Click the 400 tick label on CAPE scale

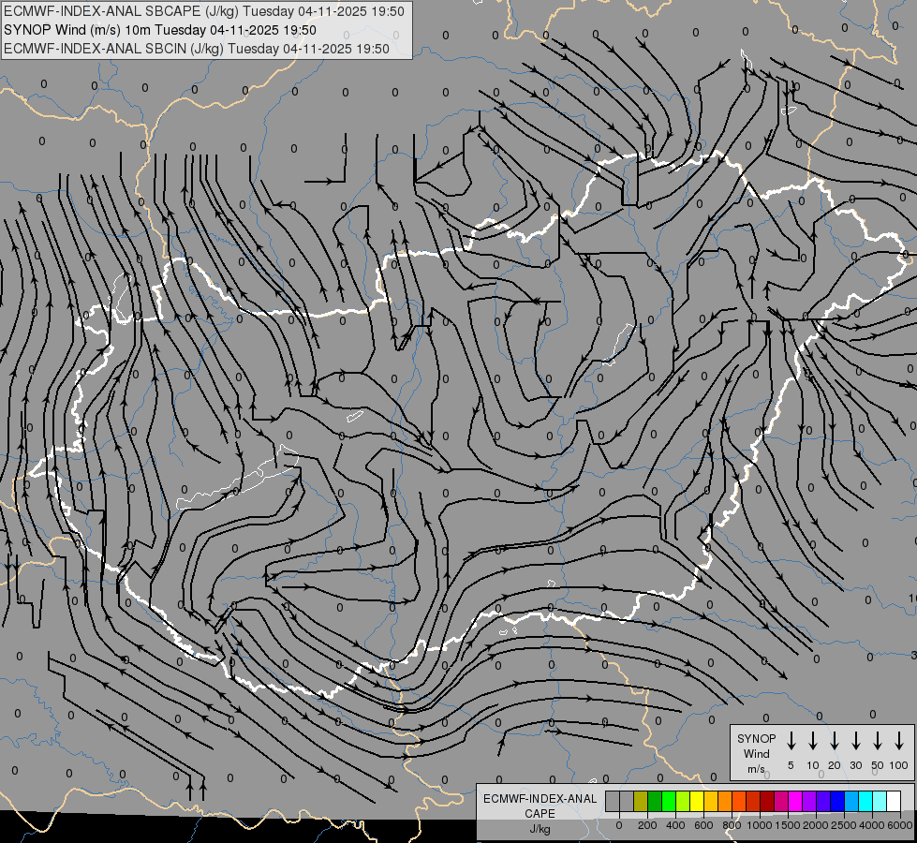[675, 825]
